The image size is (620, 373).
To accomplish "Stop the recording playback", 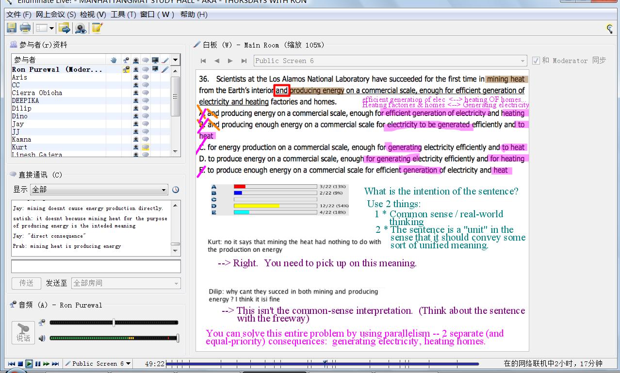I will [x=20, y=364].
